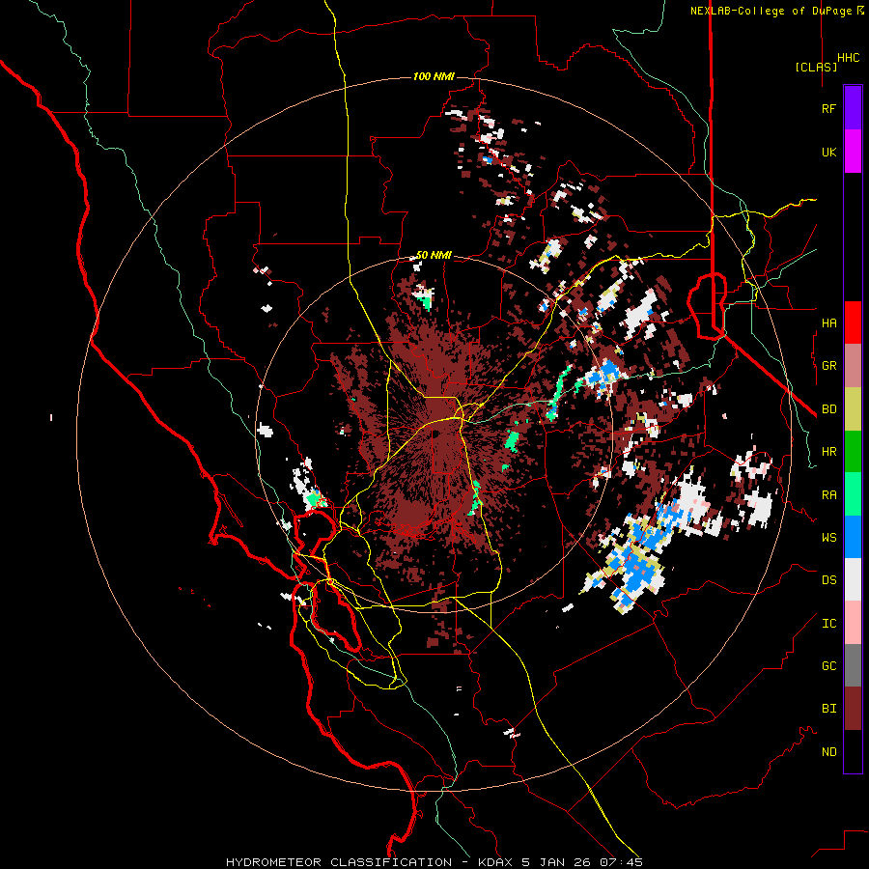The width and height of the screenshot is (869, 869).
Task: Click the RF purple legend swatch
Action: (x=853, y=108)
